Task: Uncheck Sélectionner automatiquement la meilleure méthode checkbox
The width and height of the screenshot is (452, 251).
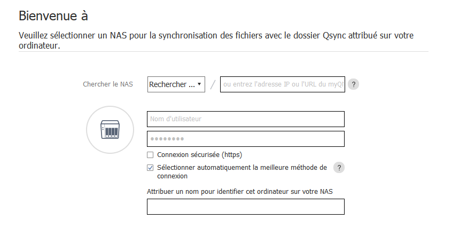Action: (x=150, y=168)
